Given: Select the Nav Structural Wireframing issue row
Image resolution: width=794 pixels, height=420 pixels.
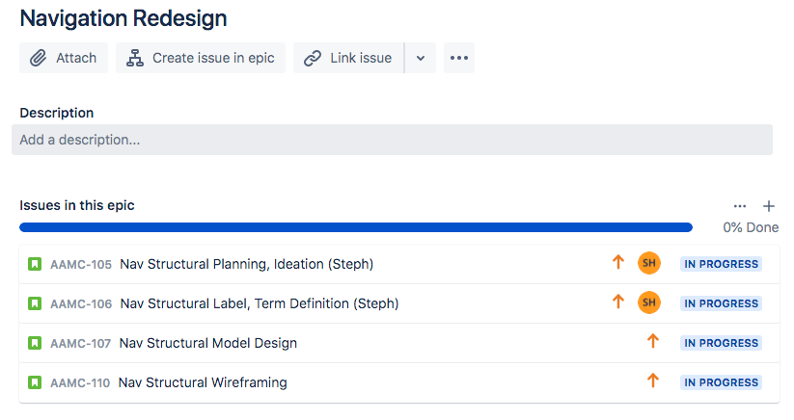Looking at the screenshot, I should 399,382.
